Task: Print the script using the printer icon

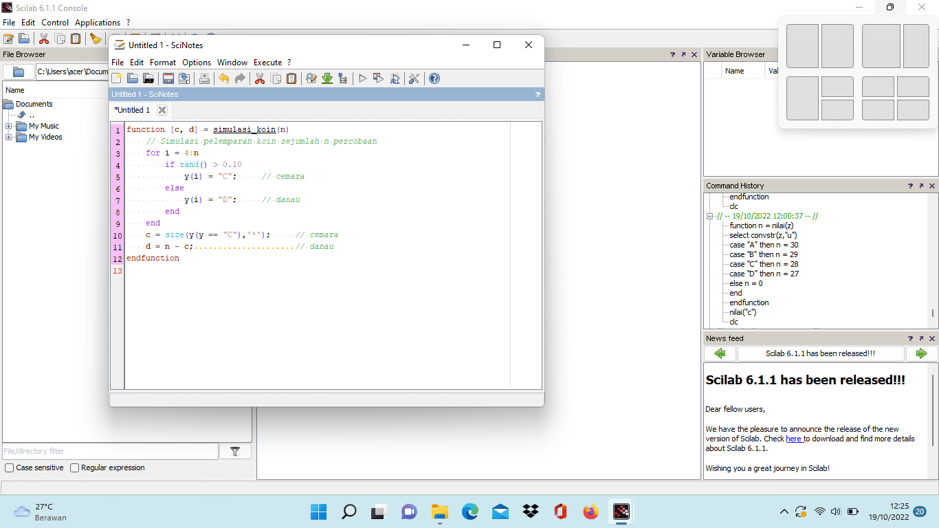Action: tap(204, 78)
